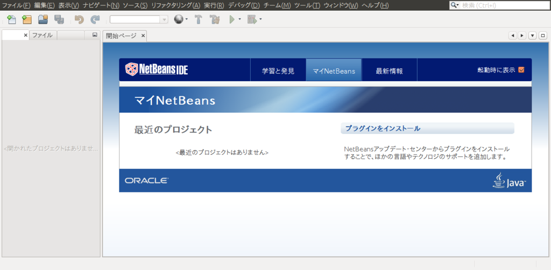Open the 実行(R) menu
This screenshot has height=270, width=551.
[x=214, y=5]
